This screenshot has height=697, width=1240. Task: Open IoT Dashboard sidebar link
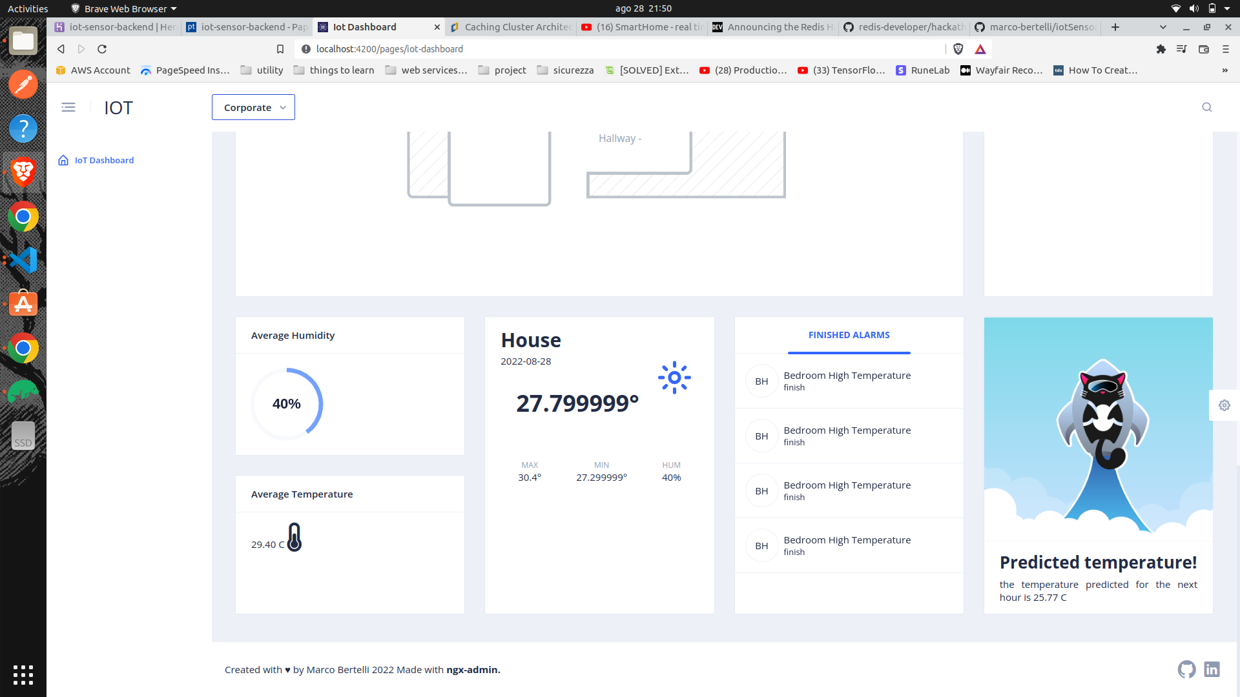click(x=104, y=160)
